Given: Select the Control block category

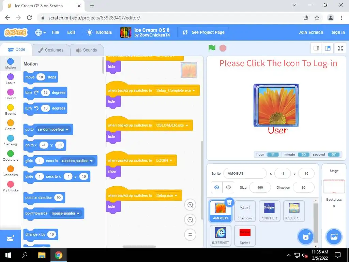Looking at the screenshot, I should [11, 125].
